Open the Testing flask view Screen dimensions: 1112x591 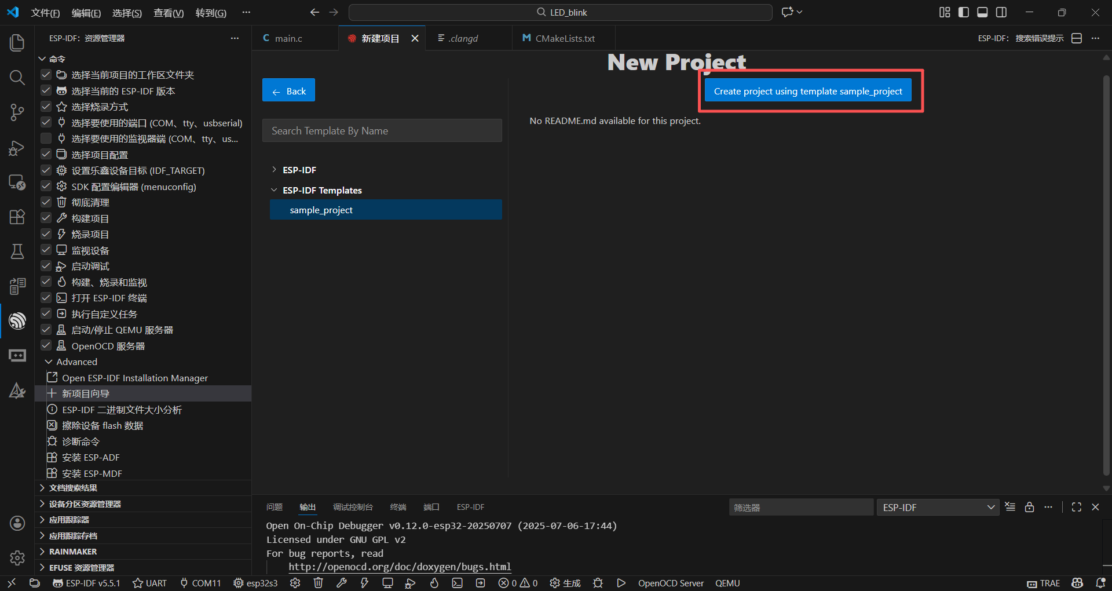pos(17,251)
